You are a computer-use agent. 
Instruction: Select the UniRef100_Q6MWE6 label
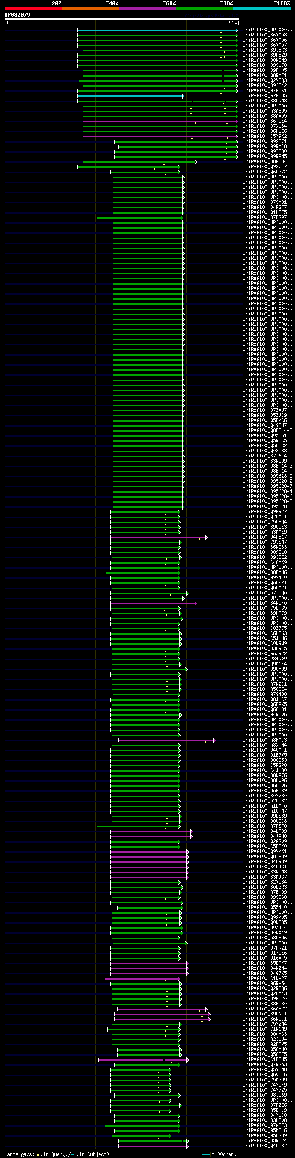click(x=265, y=131)
